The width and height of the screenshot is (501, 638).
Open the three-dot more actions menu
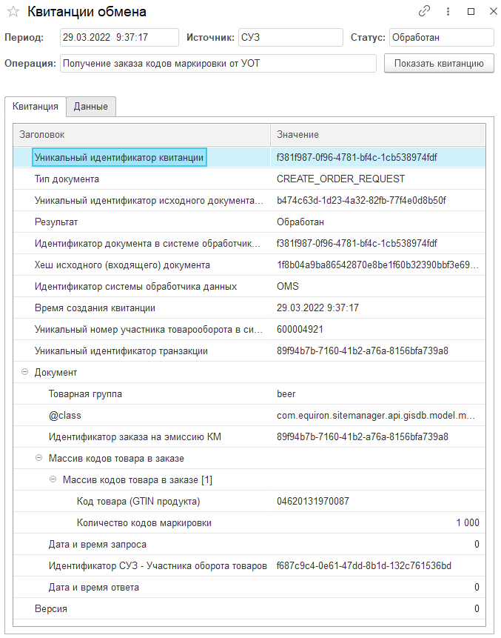(x=448, y=12)
